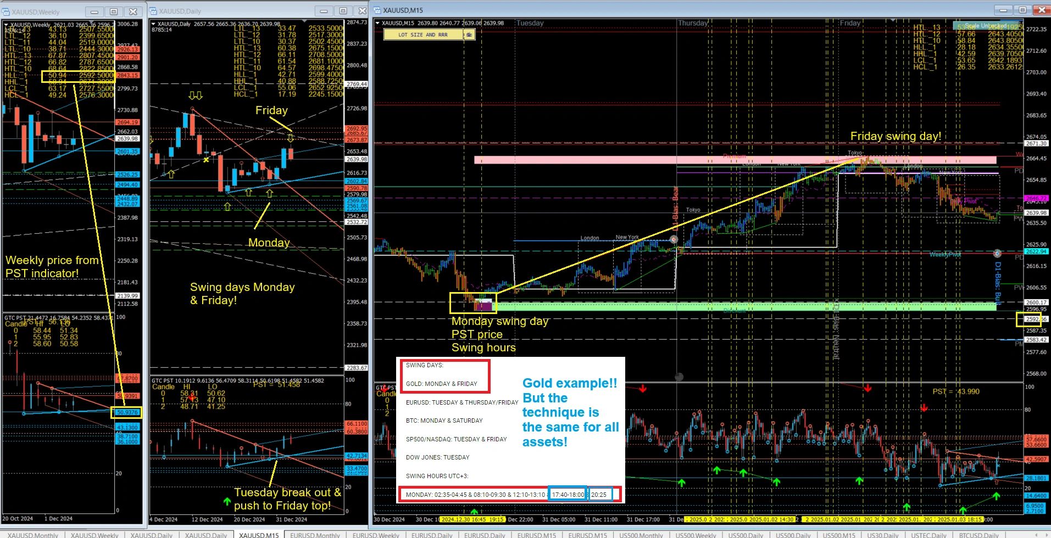The image size is (1051, 538).
Task: Switch to the XAUUSD.Weekly chart tab
Action: point(94,535)
